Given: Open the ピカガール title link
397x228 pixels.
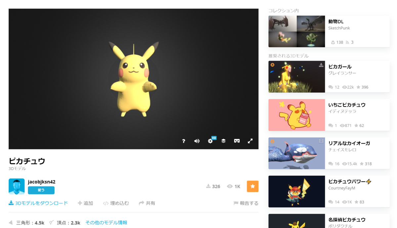Looking at the screenshot, I should click(x=340, y=67).
